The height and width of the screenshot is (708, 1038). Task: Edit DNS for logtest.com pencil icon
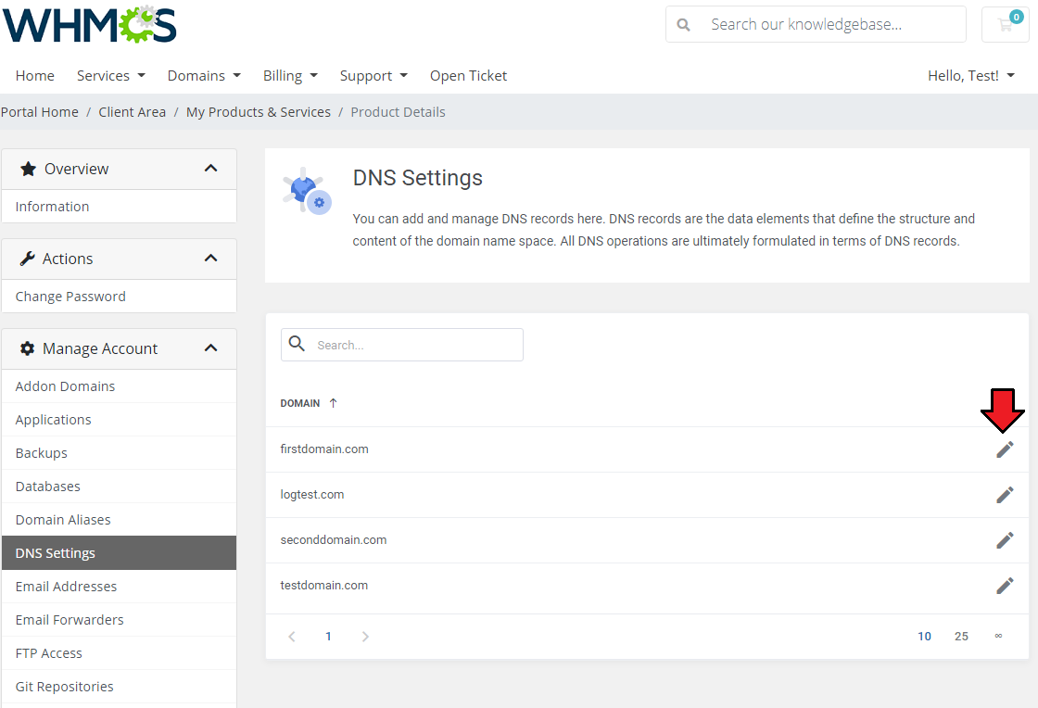coord(1005,495)
